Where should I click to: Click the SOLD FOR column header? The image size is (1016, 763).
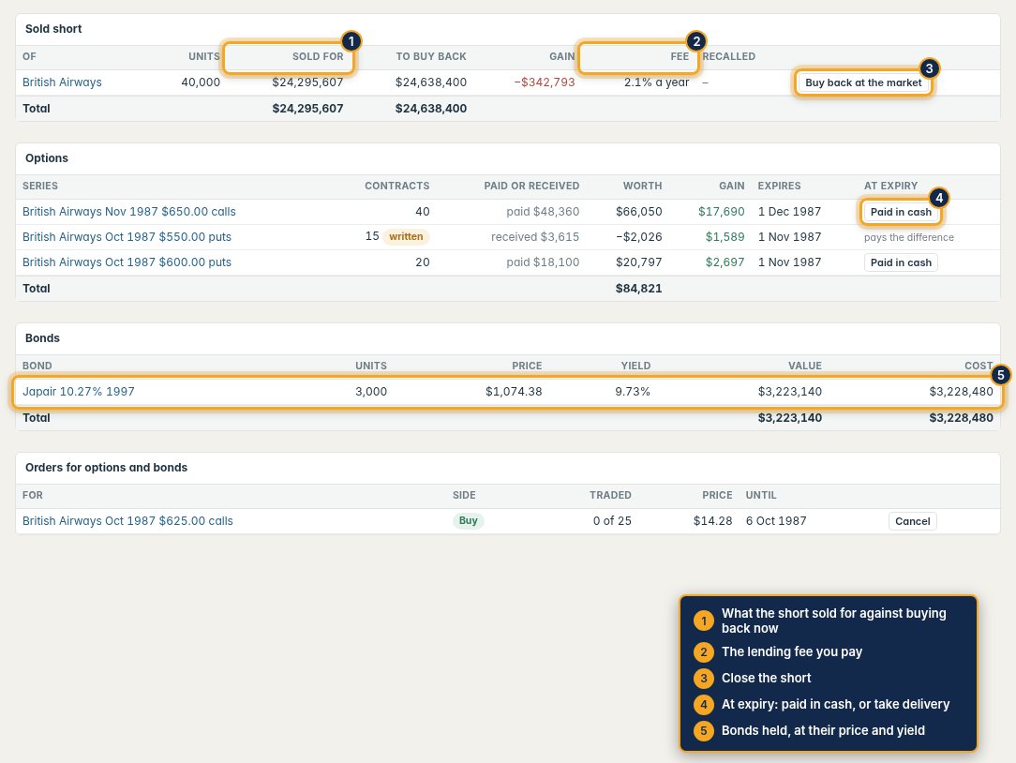(318, 56)
